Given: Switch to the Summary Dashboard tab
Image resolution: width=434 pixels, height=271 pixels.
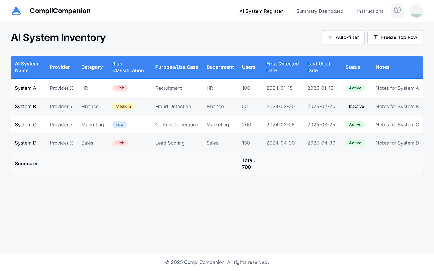Looking at the screenshot, I should [320, 11].
